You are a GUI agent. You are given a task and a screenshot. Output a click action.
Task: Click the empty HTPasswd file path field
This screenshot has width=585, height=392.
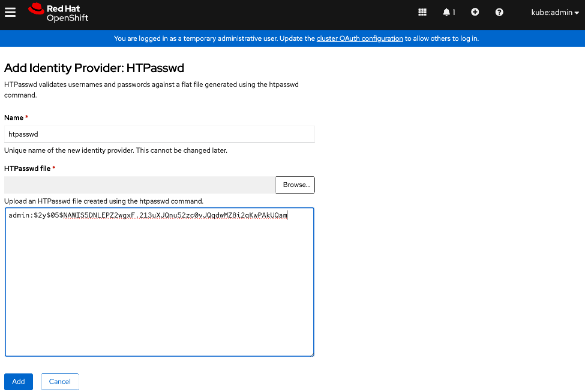138,185
